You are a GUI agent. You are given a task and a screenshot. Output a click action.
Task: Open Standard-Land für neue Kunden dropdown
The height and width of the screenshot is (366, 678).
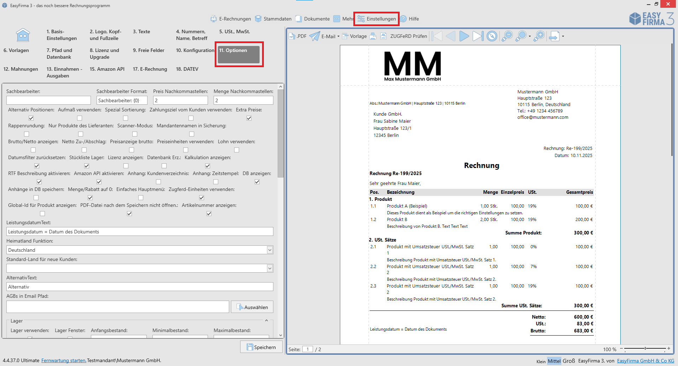pyautogui.click(x=270, y=268)
